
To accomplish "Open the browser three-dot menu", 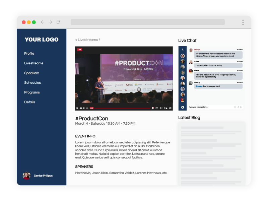I will click(x=243, y=22).
